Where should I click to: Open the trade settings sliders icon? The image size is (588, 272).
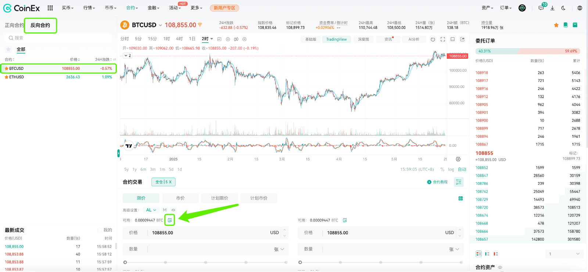click(x=459, y=182)
